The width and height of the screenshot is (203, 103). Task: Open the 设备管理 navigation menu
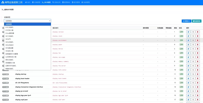(x=36, y=2)
